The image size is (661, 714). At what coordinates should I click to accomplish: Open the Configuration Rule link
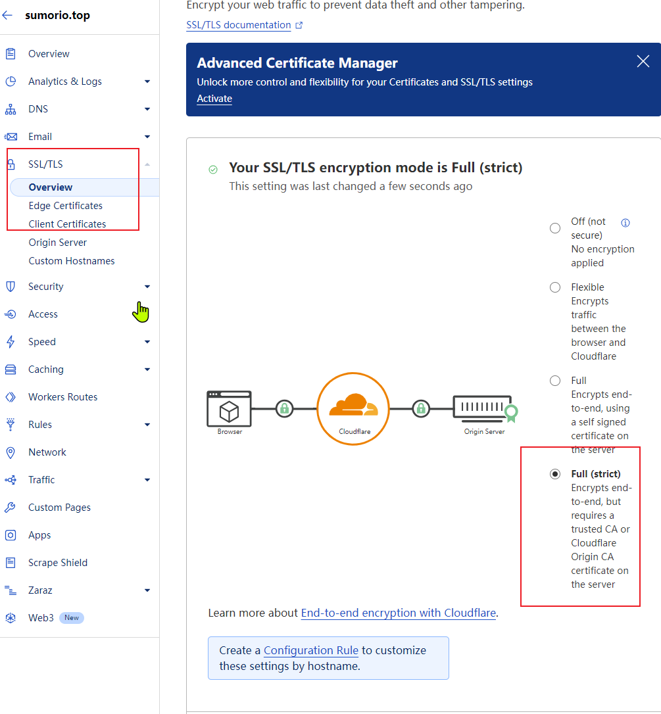(x=310, y=650)
